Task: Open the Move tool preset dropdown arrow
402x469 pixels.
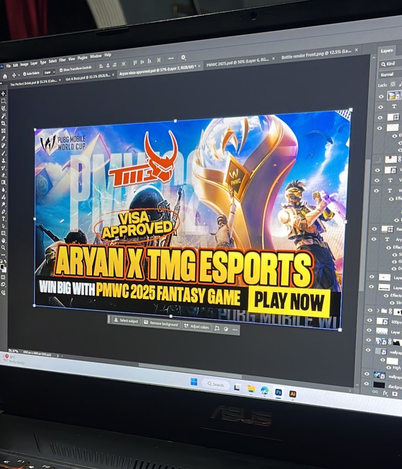Action: pos(19,75)
